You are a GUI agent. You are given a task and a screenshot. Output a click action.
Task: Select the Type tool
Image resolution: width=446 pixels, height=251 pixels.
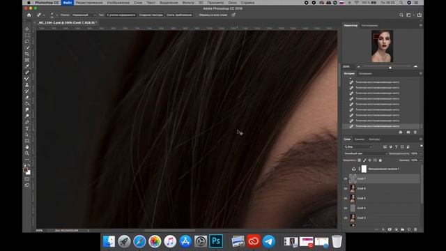pos(27,128)
